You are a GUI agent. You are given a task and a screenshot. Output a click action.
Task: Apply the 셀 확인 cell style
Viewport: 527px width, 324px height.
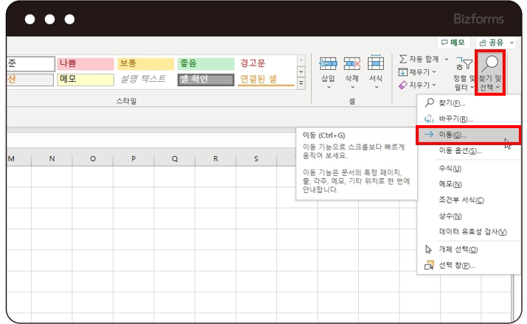pyautogui.click(x=206, y=80)
